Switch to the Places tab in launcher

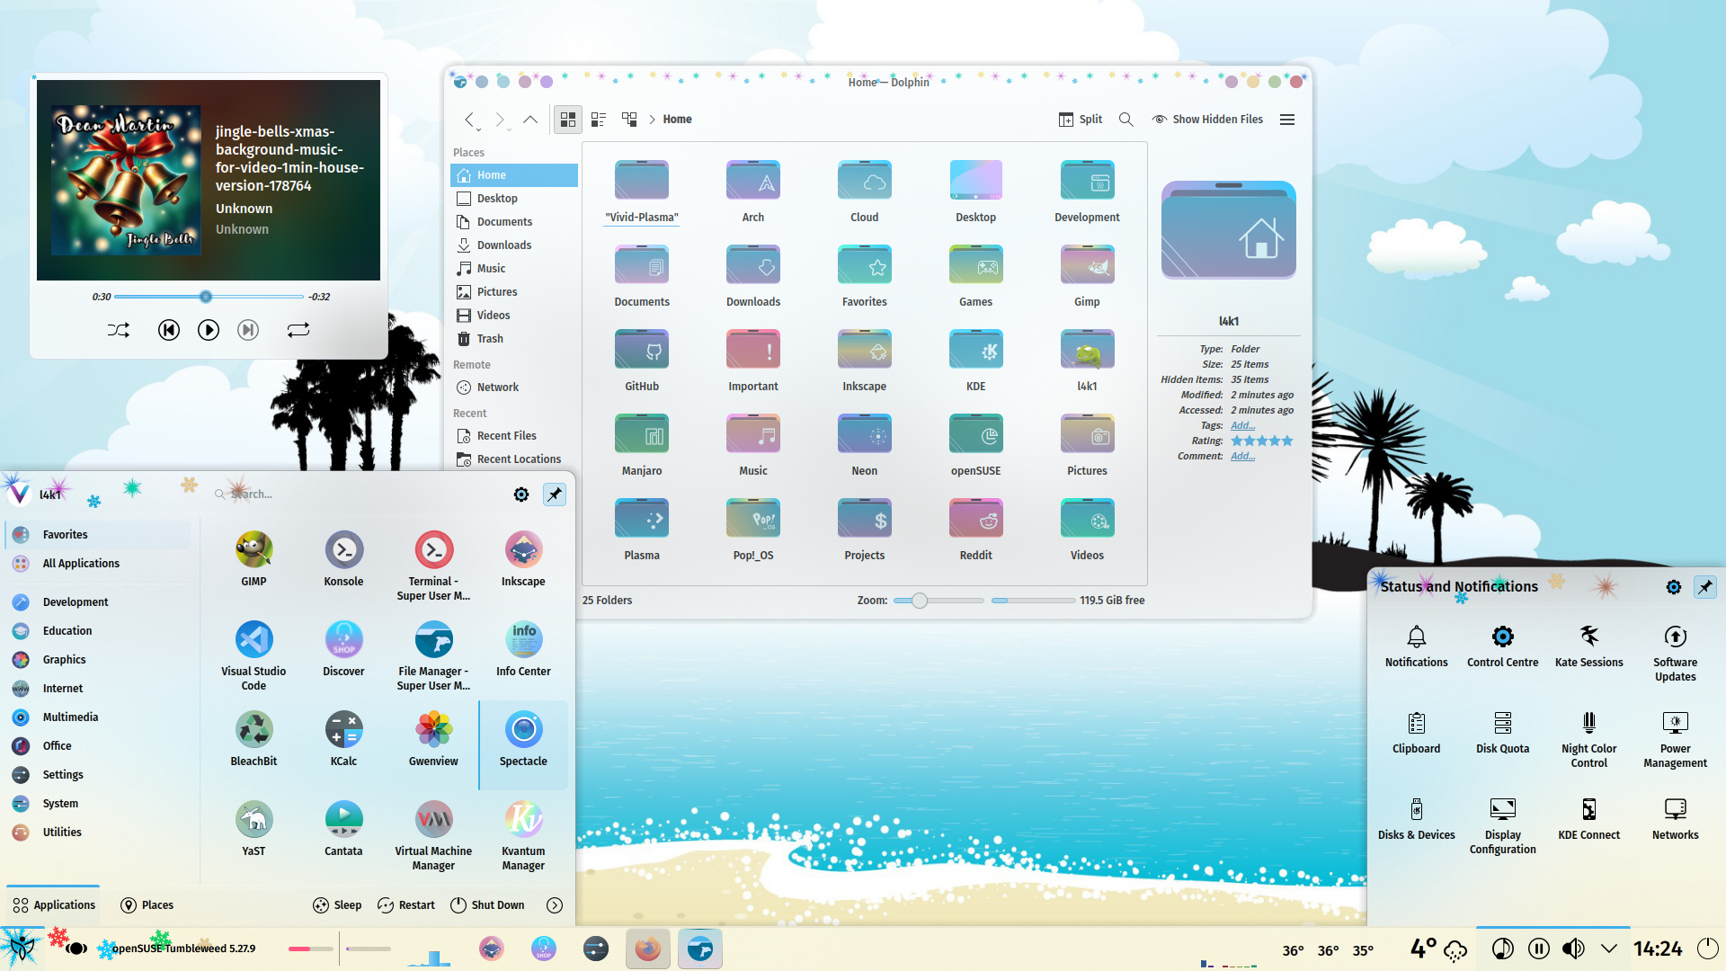click(x=147, y=904)
